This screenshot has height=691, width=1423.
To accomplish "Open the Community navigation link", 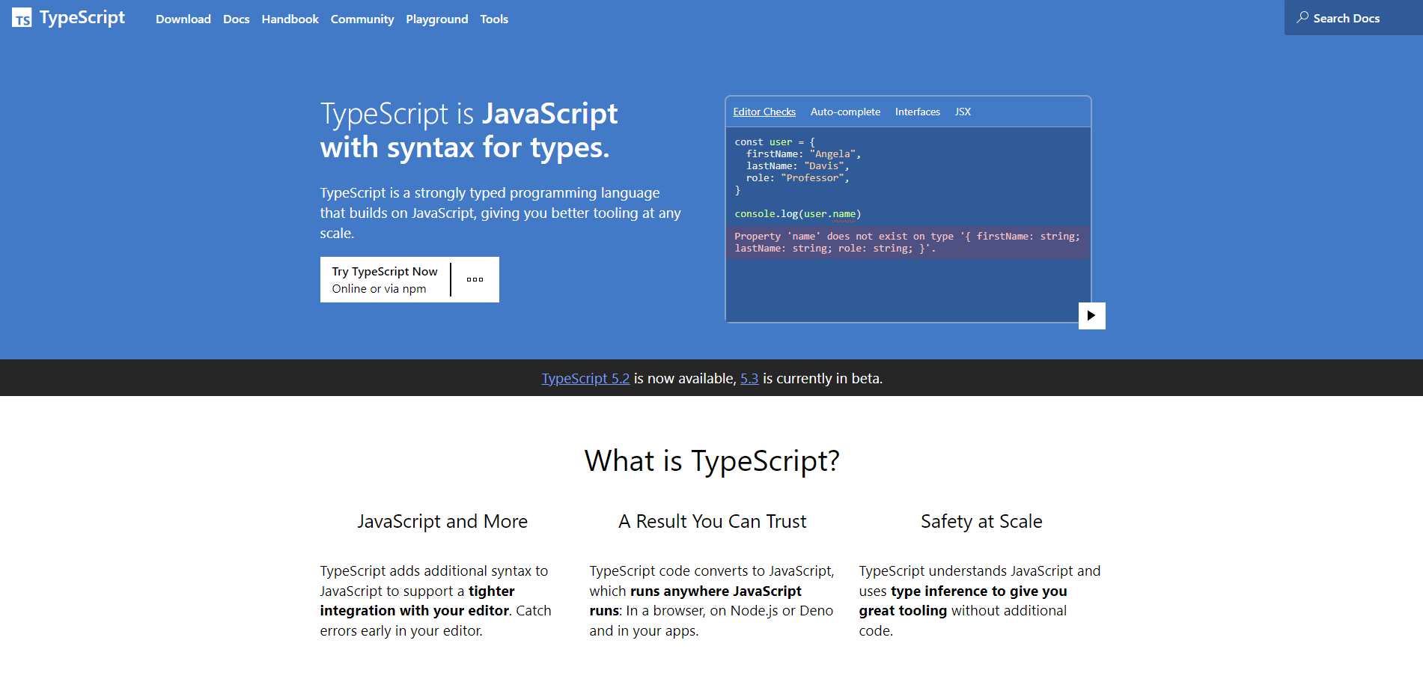I will 362,19.
